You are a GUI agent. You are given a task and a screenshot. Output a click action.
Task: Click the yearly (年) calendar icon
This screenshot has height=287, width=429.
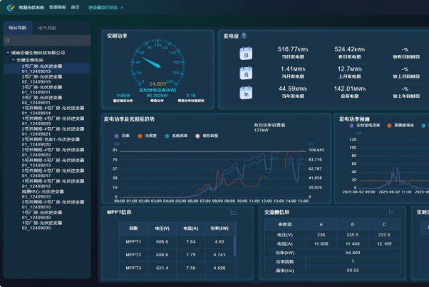pyautogui.click(x=246, y=93)
